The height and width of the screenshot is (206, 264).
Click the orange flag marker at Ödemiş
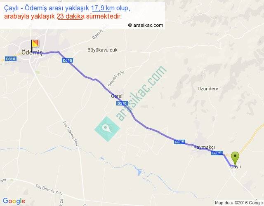point(35,45)
